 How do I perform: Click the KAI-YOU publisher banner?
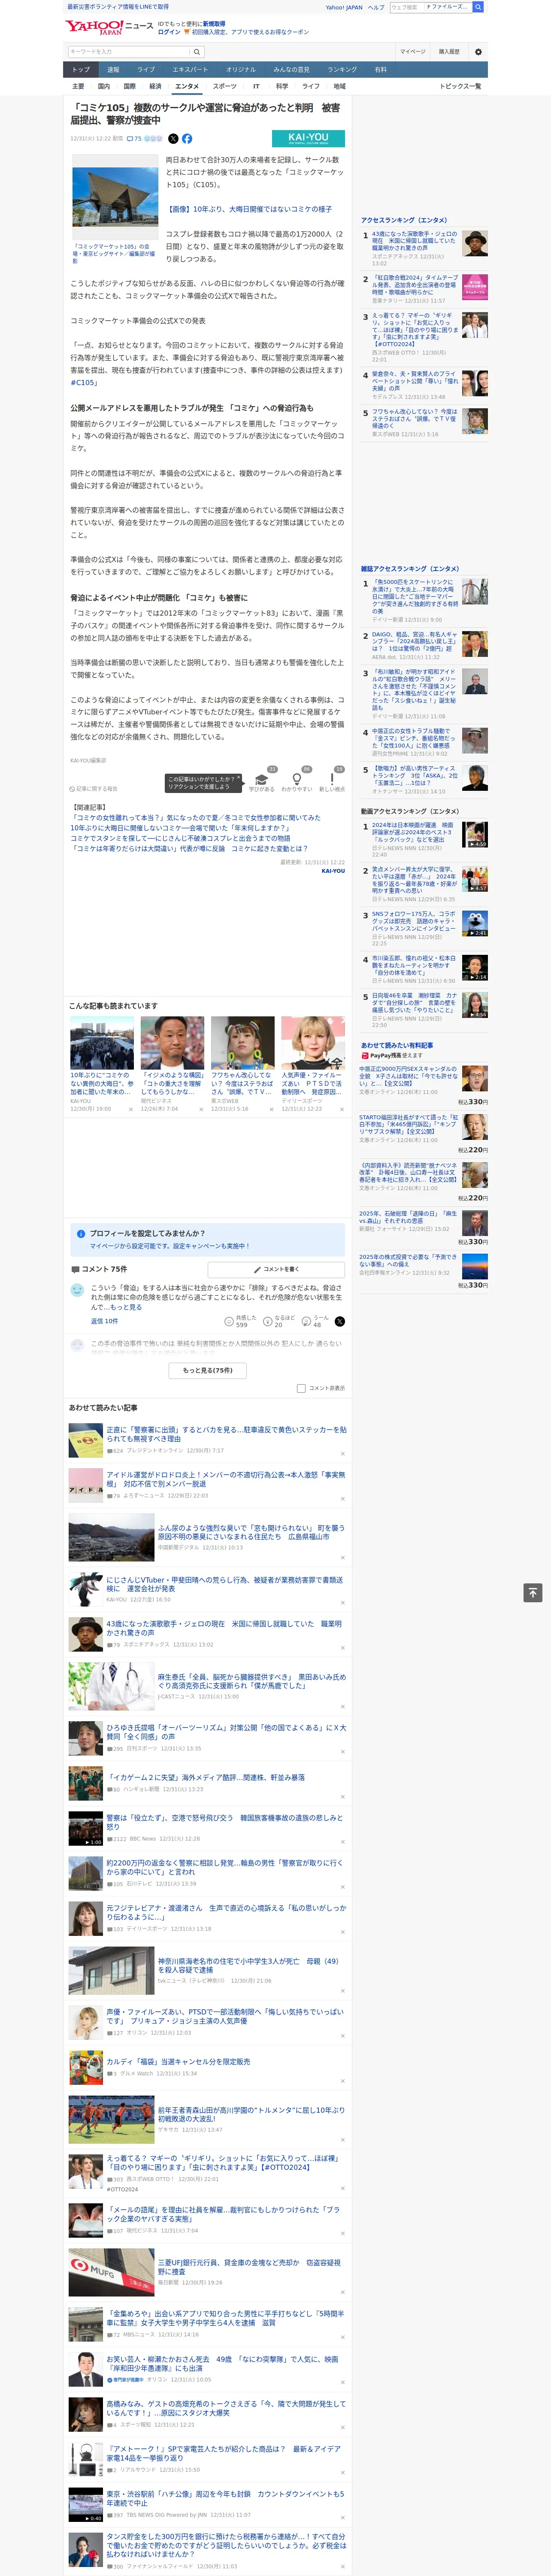click(308, 139)
